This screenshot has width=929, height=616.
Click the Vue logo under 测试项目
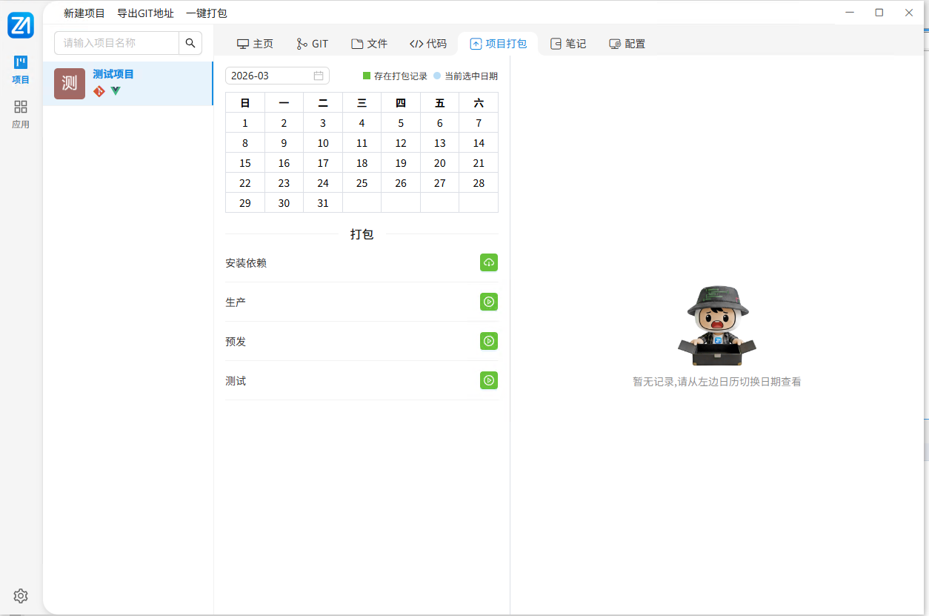(x=116, y=90)
